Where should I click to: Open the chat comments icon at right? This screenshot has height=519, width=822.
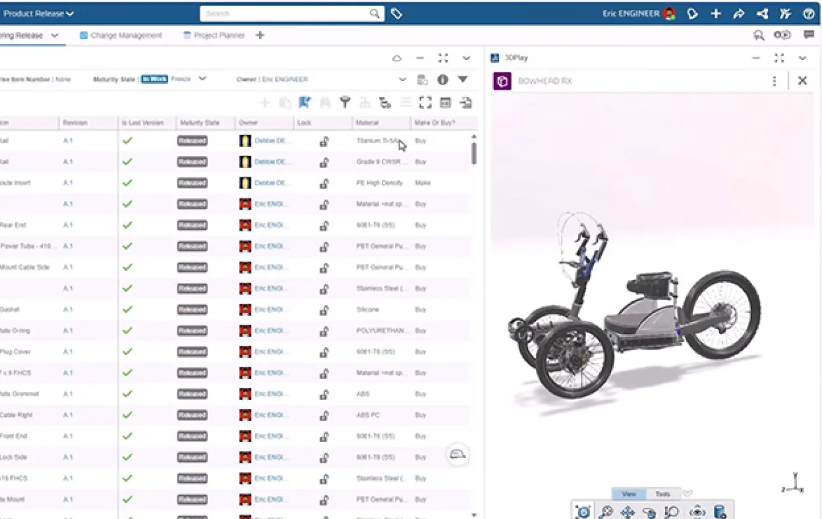point(808,35)
